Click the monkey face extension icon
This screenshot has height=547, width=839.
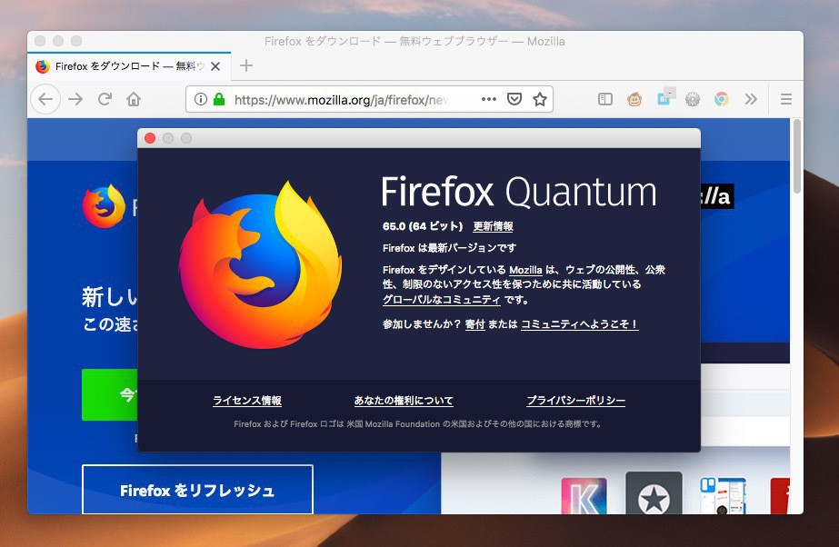pyautogui.click(x=634, y=99)
